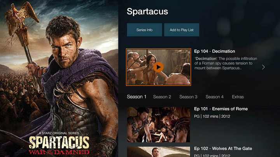This screenshot has width=280, height=157.
Task: Click the Ep 101 rating and runtime line
Action: [212, 116]
